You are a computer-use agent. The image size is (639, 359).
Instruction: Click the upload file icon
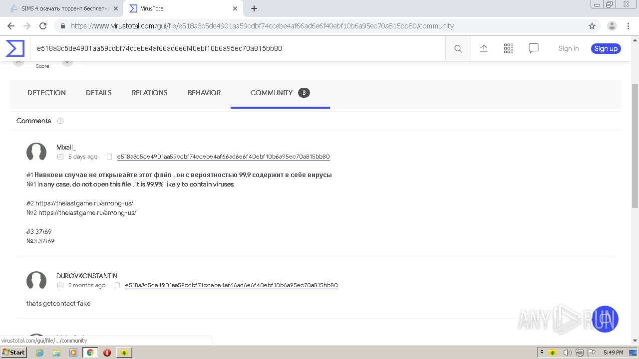click(x=483, y=48)
